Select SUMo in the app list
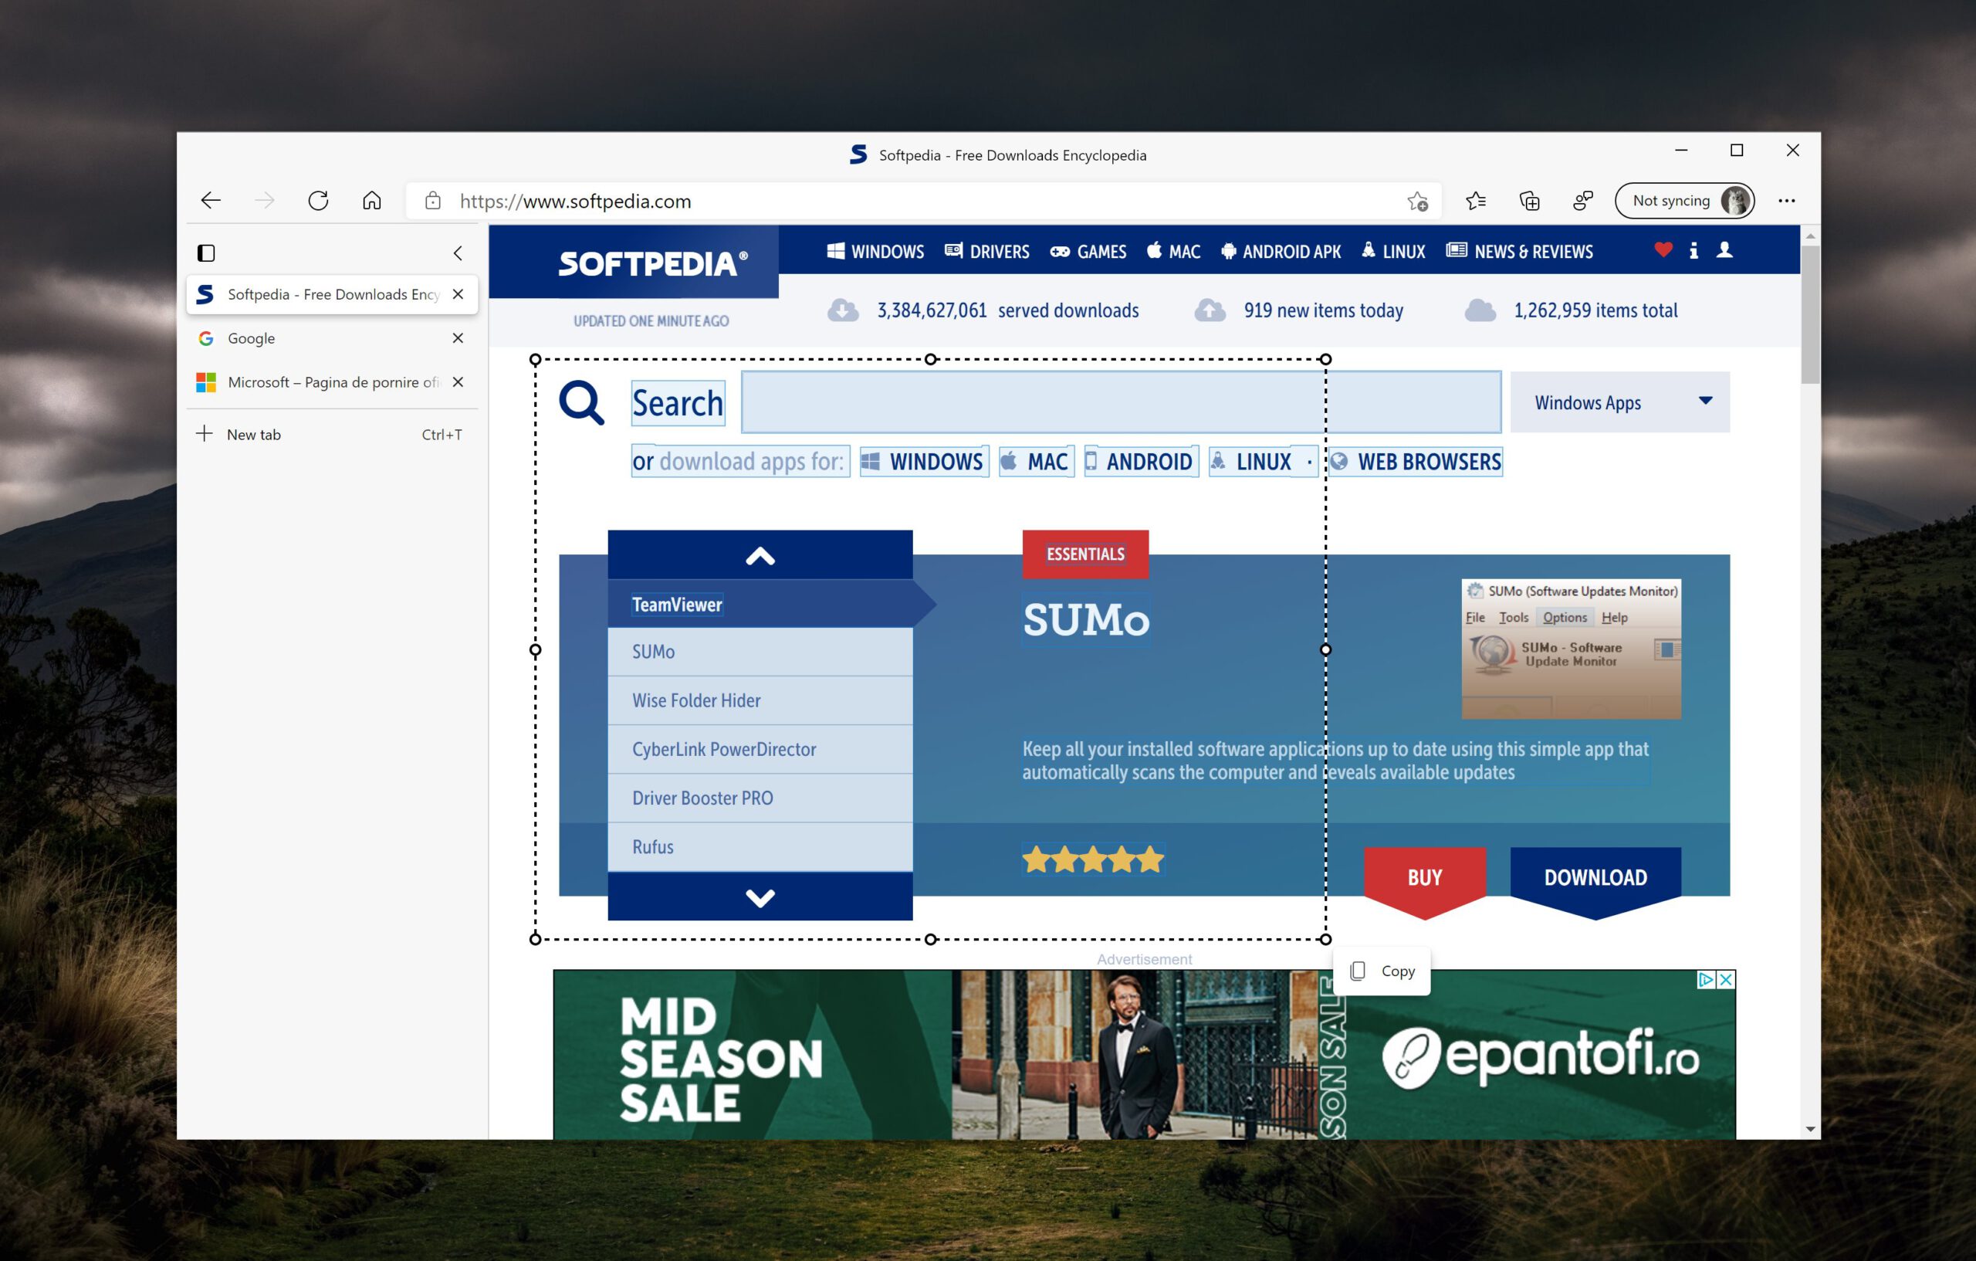Image resolution: width=1976 pixels, height=1261 pixels. 760,652
